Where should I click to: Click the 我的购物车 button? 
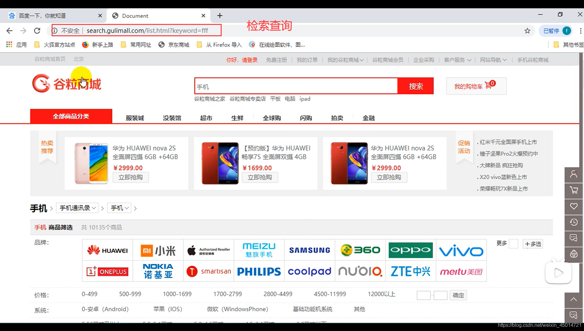pyautogui.click(x=476, y=86)
